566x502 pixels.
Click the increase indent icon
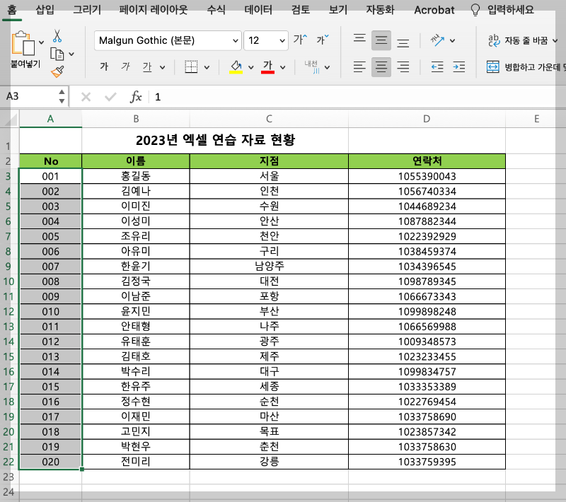click(x=458, y=66)
